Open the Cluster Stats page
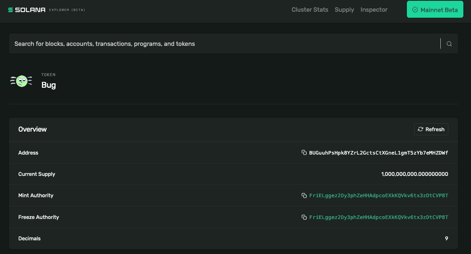The width and height of the screenshot is (471, 254). [310, 10]
